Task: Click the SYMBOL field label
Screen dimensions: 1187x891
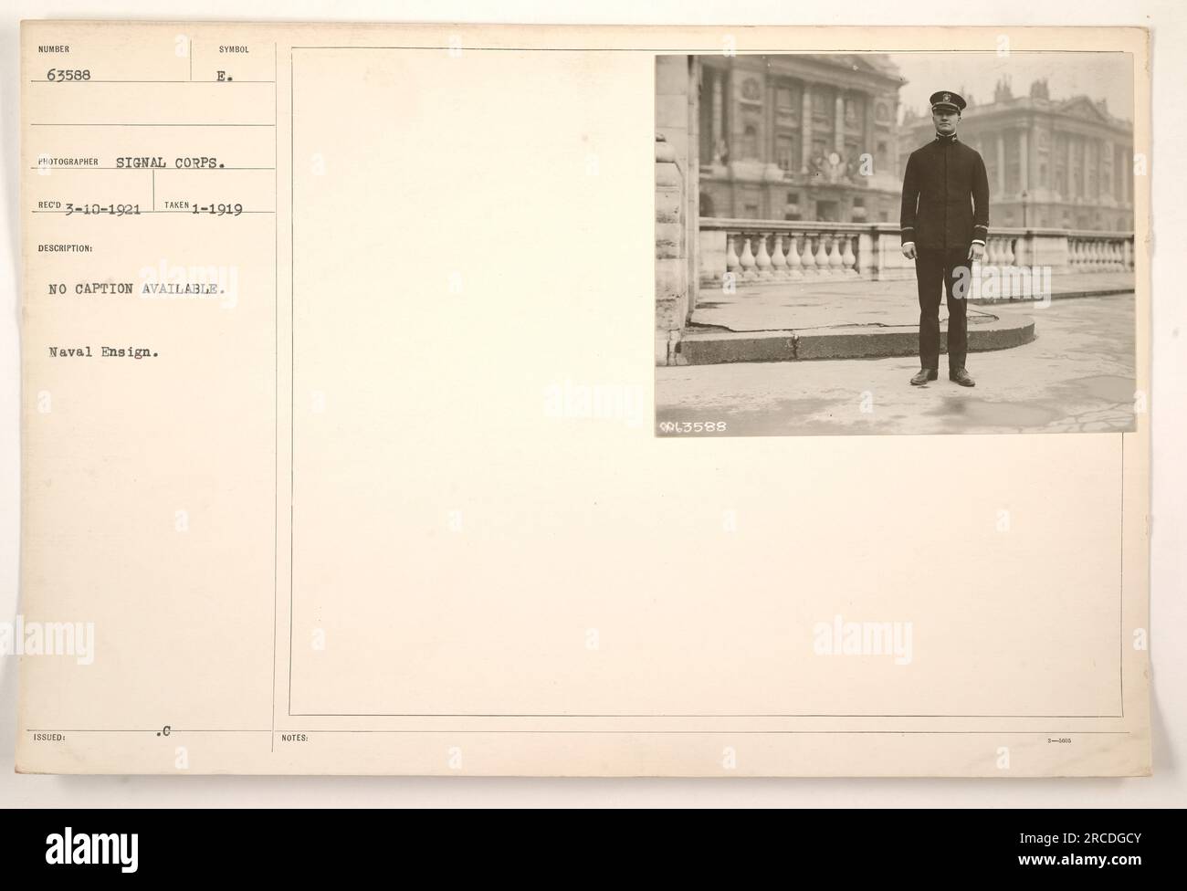Action: [x=234, y=49]
